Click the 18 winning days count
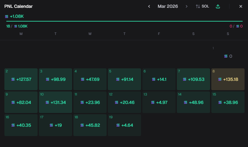The width and height of the screenshot is (248, 147). 8,26
